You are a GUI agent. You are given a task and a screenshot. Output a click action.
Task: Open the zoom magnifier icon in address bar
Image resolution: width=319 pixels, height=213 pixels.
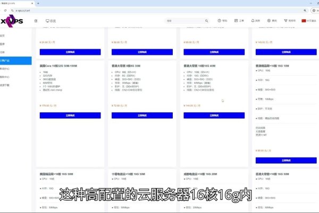(x=305, y=11)
